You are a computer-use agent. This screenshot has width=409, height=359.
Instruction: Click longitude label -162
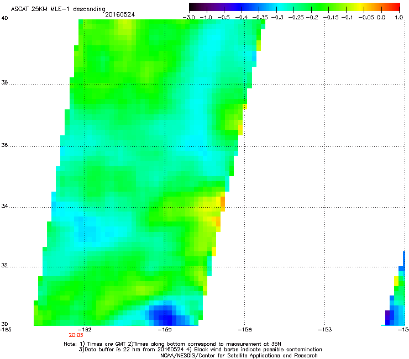(85, 330)
